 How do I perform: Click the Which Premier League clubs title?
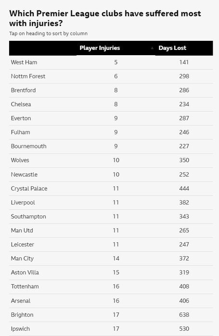click(105, 18)
